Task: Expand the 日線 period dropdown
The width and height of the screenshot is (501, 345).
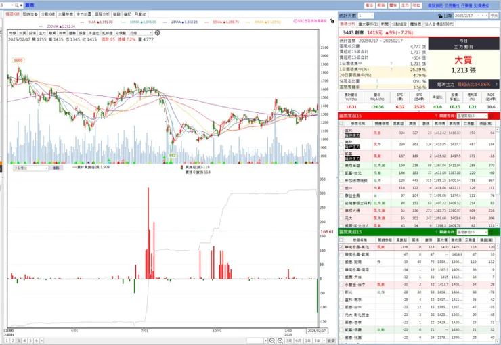Action: pos(141,33)
